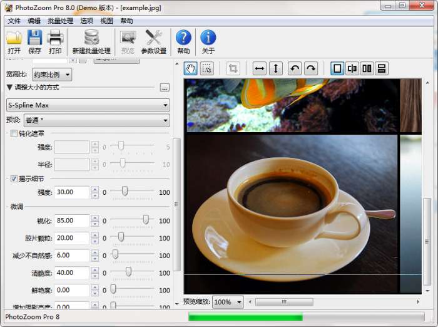Click the Film Grain (胶片颗粒) value field
Viewport: 438px width, 327px height.
(x=72, y=238)
